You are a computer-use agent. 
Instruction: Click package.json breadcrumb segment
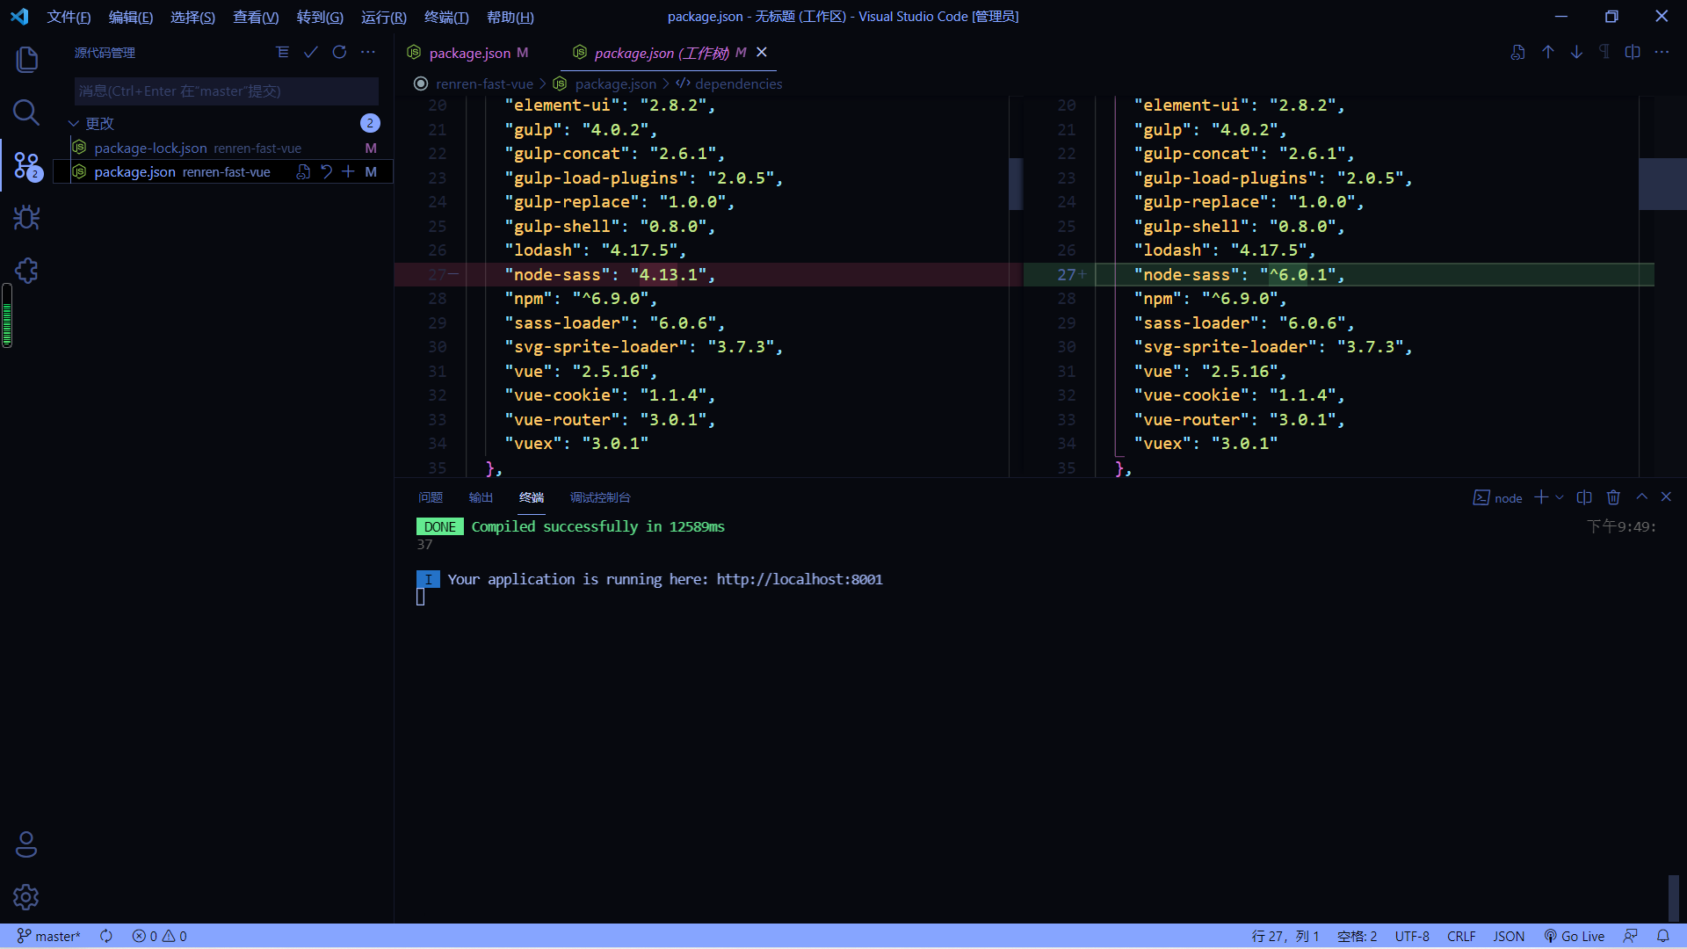point(615,83)
